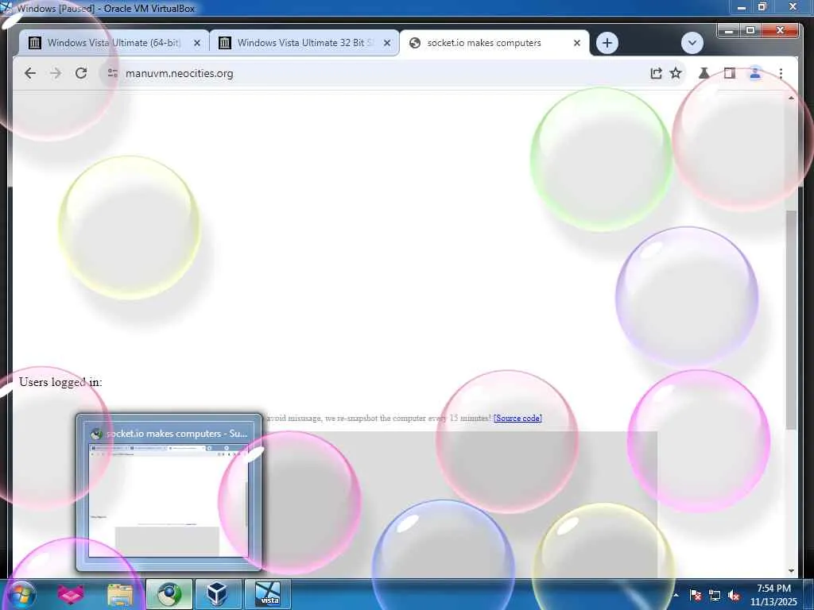Click the scrollbar down arrow

(791, 570)
